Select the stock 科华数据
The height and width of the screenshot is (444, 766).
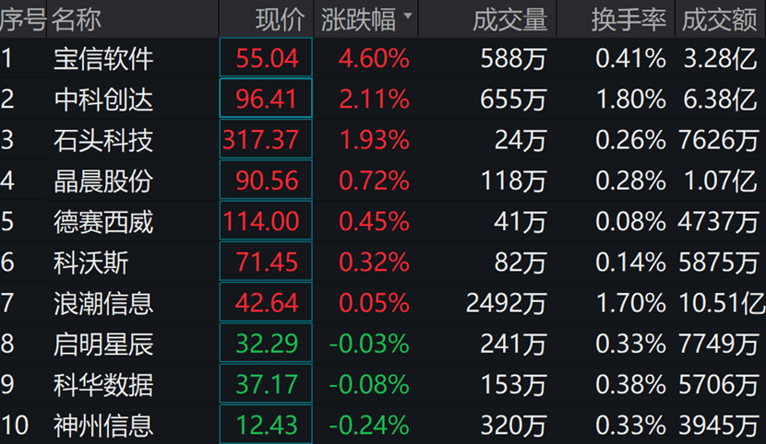tap(103, 384)
